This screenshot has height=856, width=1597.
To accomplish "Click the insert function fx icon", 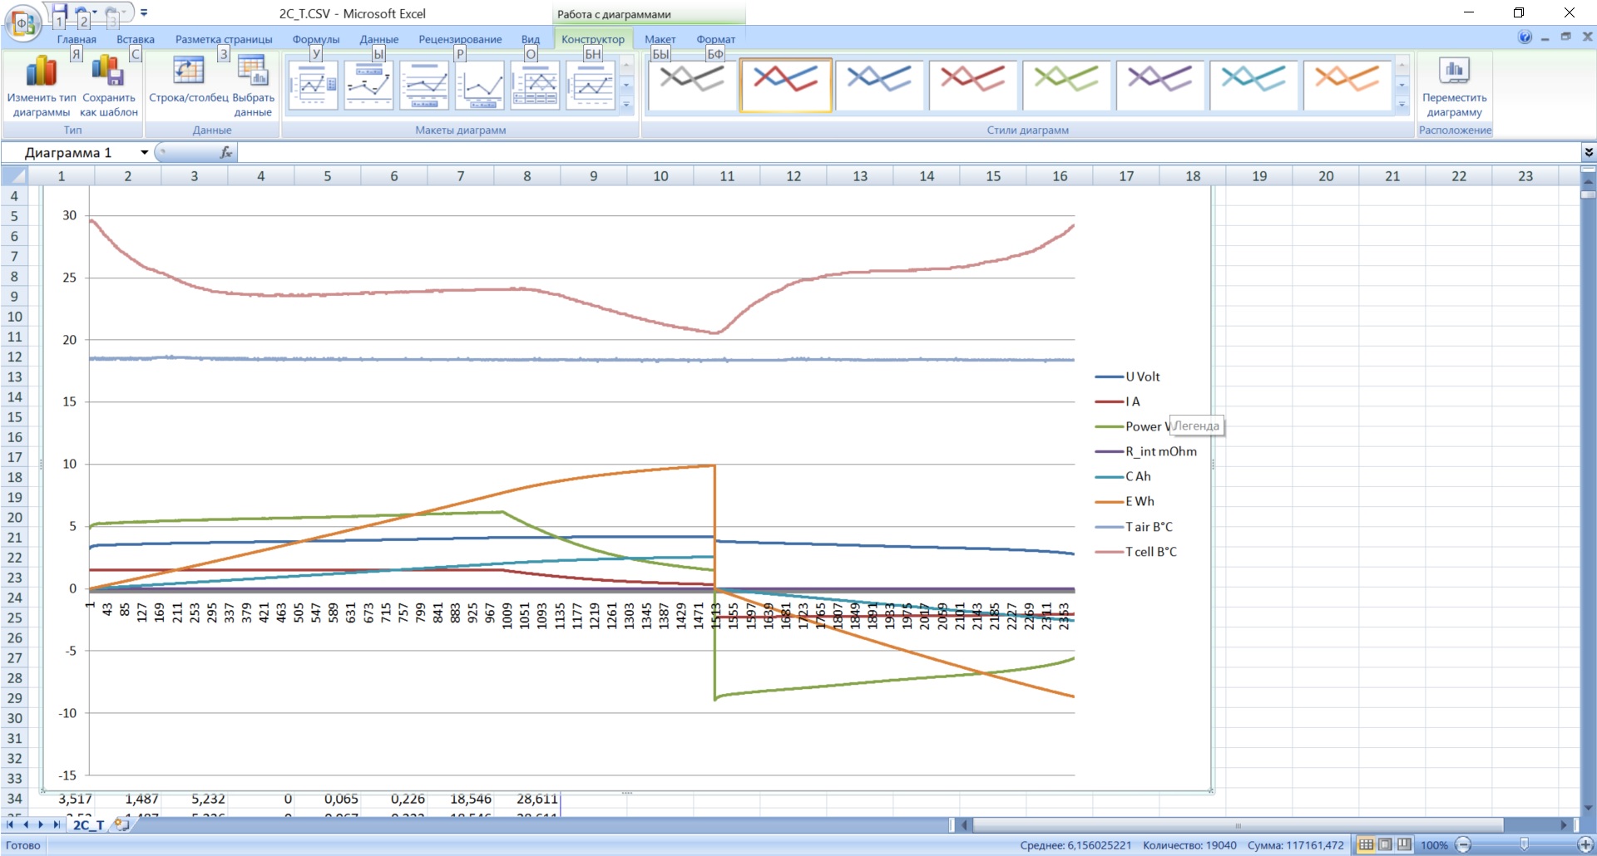I will click(x=225, y=152).
